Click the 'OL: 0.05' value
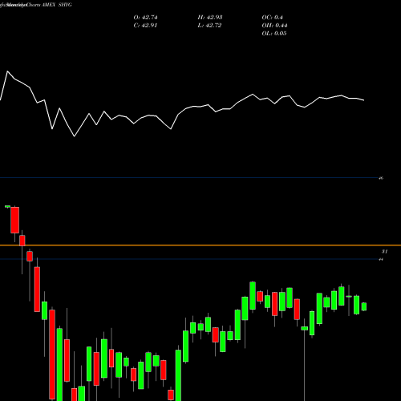Image resolution: width=401 pixels, height=401 pixels. pyautogui.click(x=274, y=34)
